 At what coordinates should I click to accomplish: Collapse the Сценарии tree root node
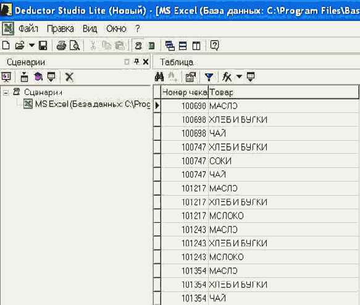point(6,93)
